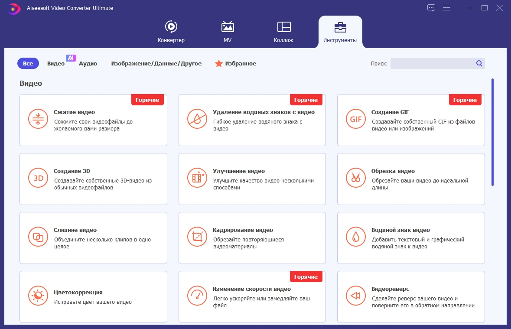Go to the MV tab

coord(228,32)
